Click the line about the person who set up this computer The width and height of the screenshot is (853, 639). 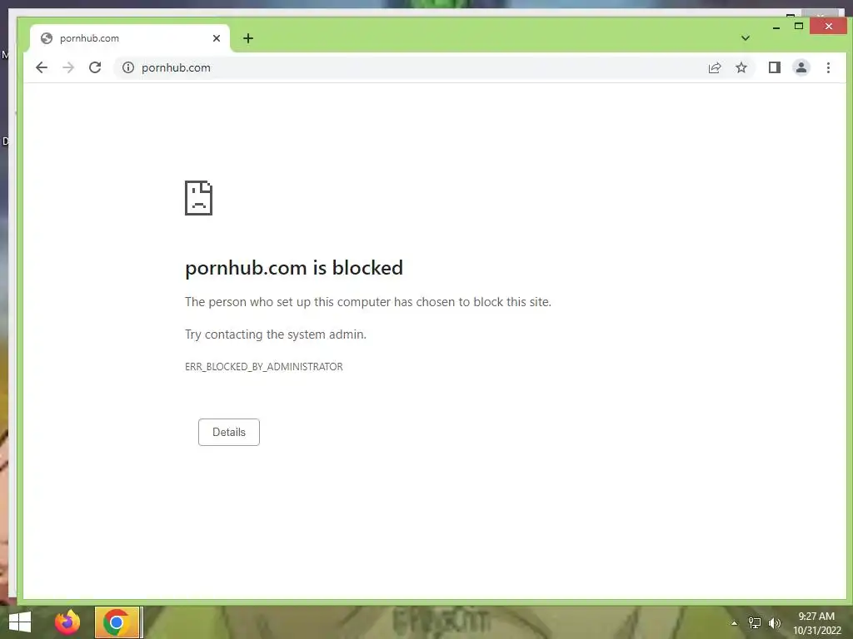pyautogui.click(x=367, y=302)
